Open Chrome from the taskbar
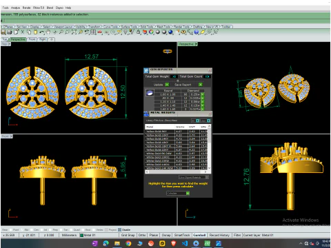Image resolution: width=331 pixels, height=248 pixels. 128,243
